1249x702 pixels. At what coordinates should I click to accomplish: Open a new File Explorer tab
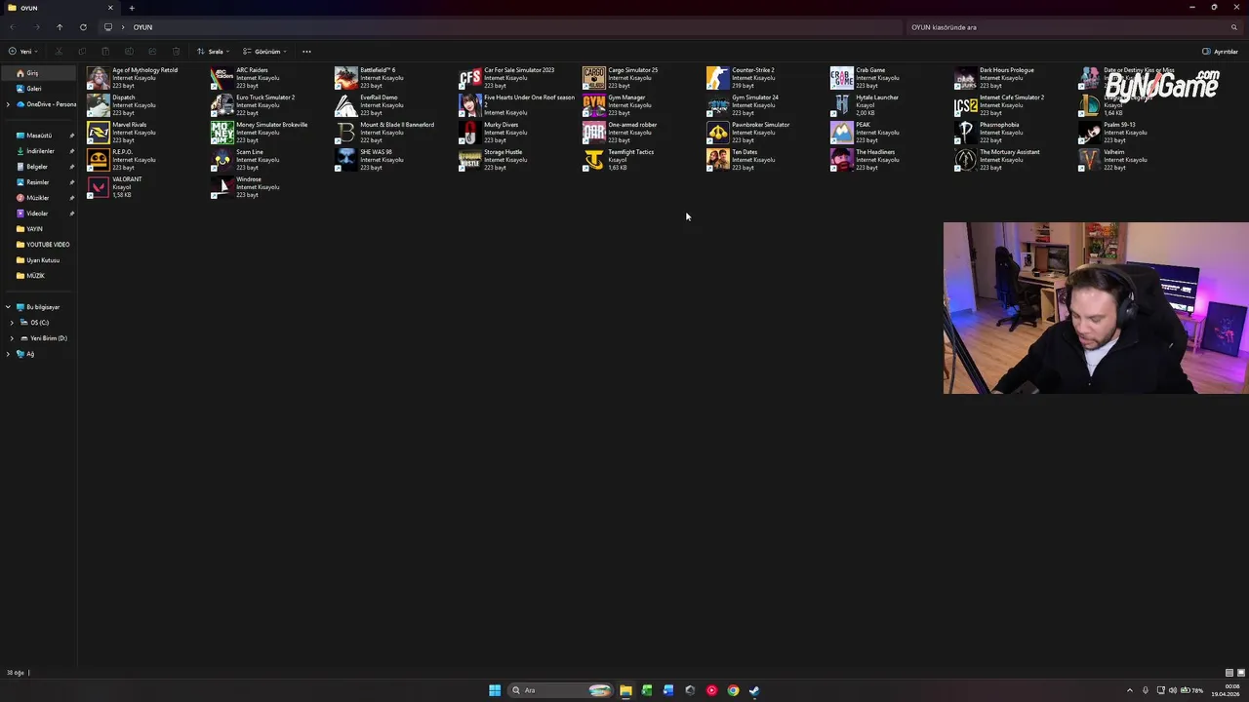click(132, 8)
